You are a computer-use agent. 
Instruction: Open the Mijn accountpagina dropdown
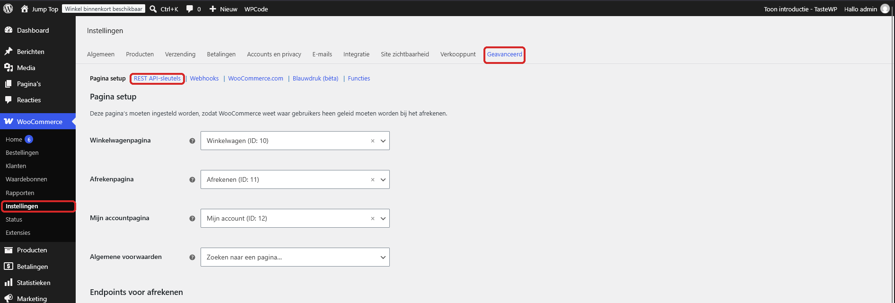point(295,218)
